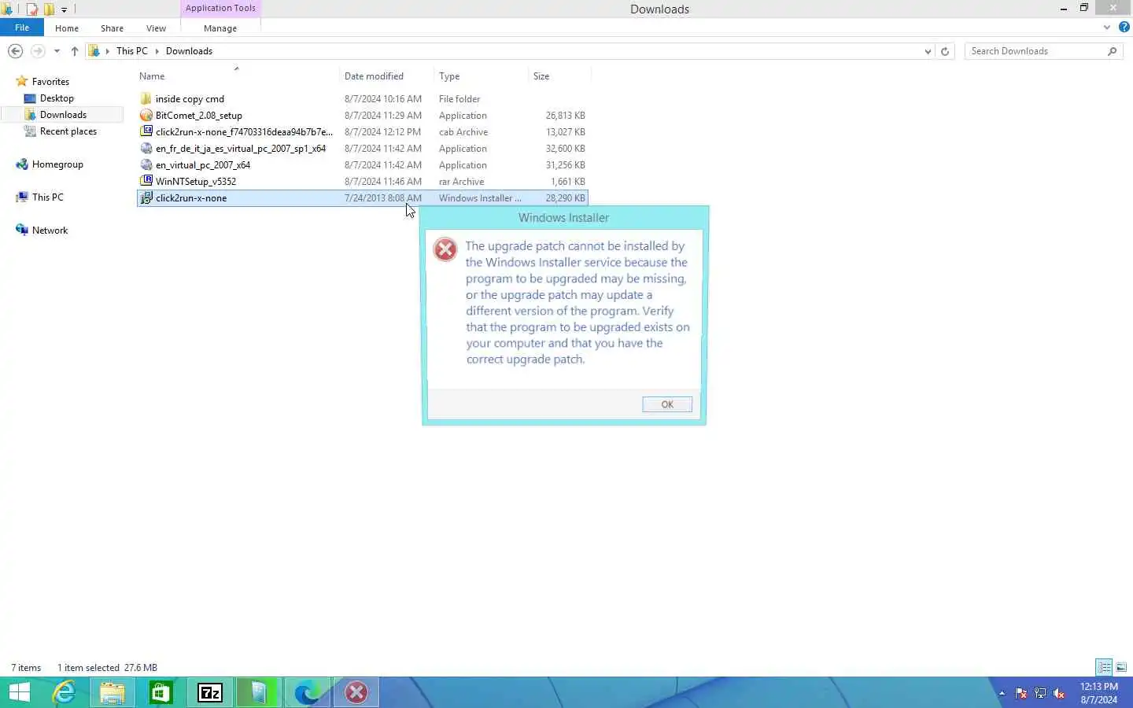Image resolution: width=1133 pixels, height=708 pixels.
Task: Click the Windows Installer error taskbar button
Action: click(x=356, y=693)
